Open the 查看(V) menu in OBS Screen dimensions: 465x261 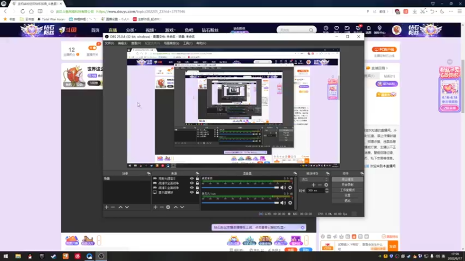pyautogui.click(x=136, y=43)
